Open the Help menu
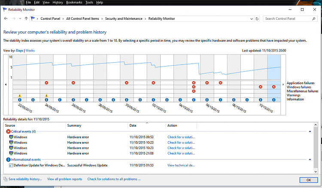The image size is (322, 188). click(x=100, y=2)
